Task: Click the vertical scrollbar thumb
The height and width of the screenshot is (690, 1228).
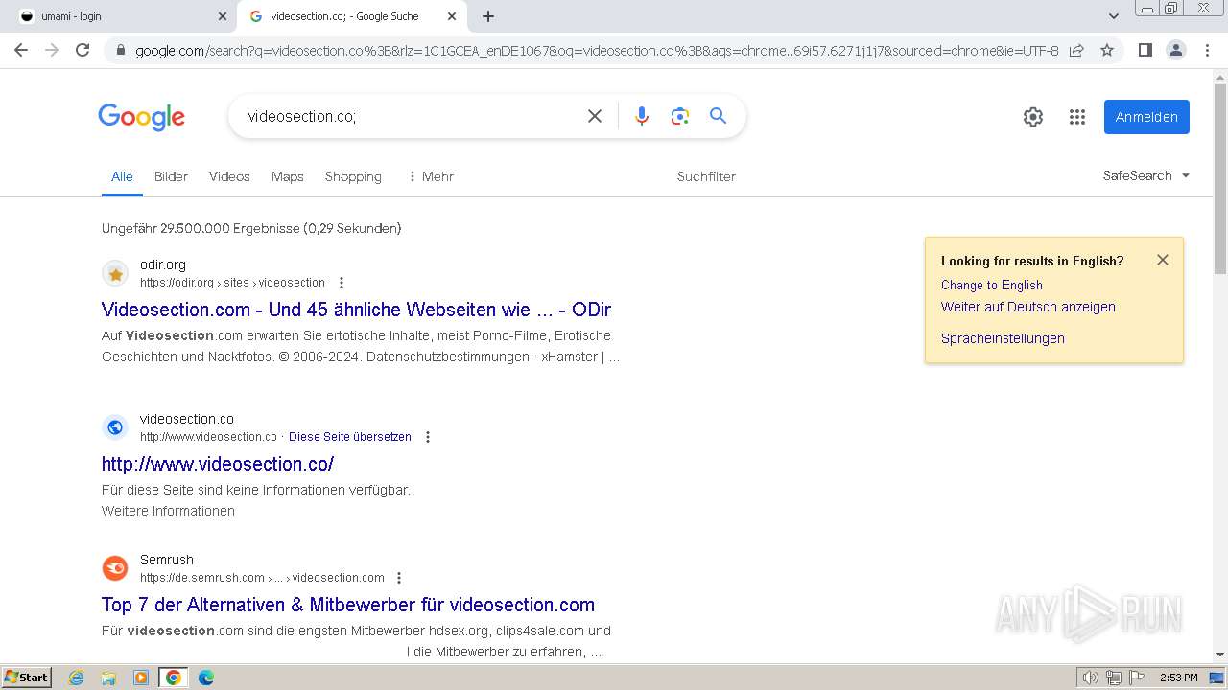Action: (x=1220, y=180)
